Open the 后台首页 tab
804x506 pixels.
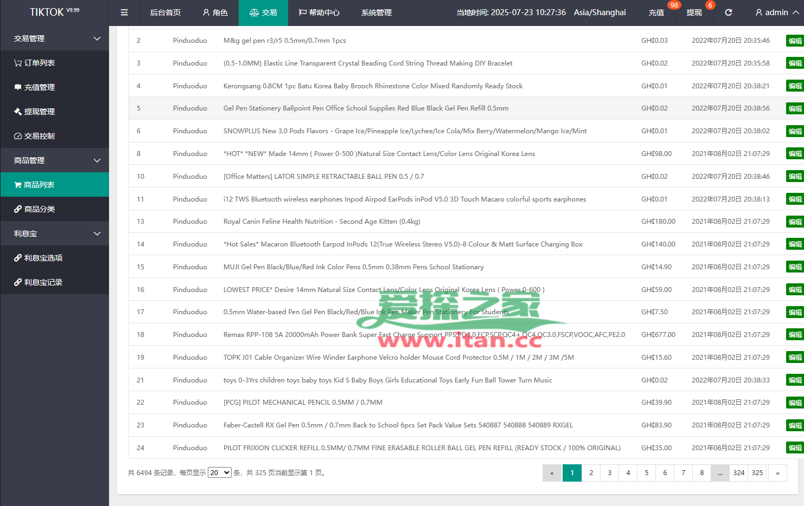[165, 12]
